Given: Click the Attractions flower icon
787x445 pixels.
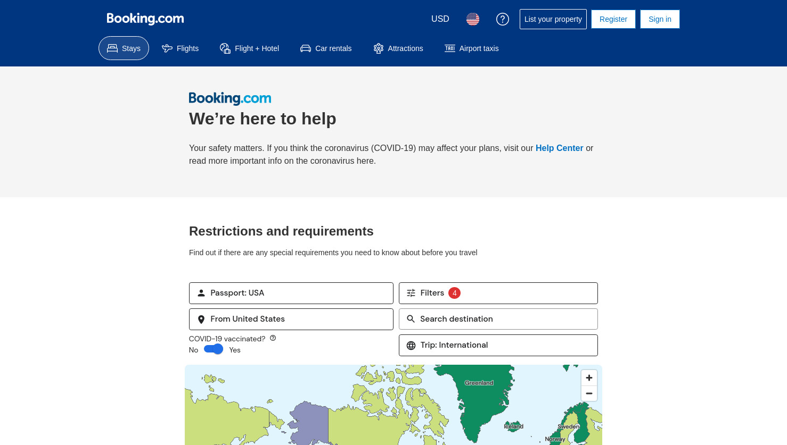Looking at the screenshot, I should tap(379, 48).
